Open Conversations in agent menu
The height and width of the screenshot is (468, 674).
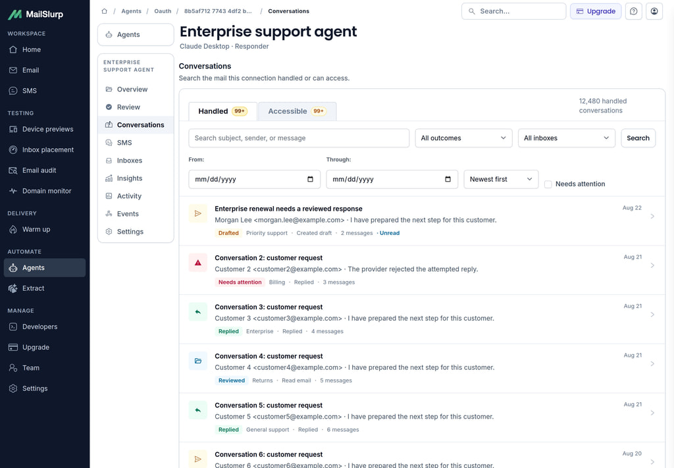[x=136, y=124]
